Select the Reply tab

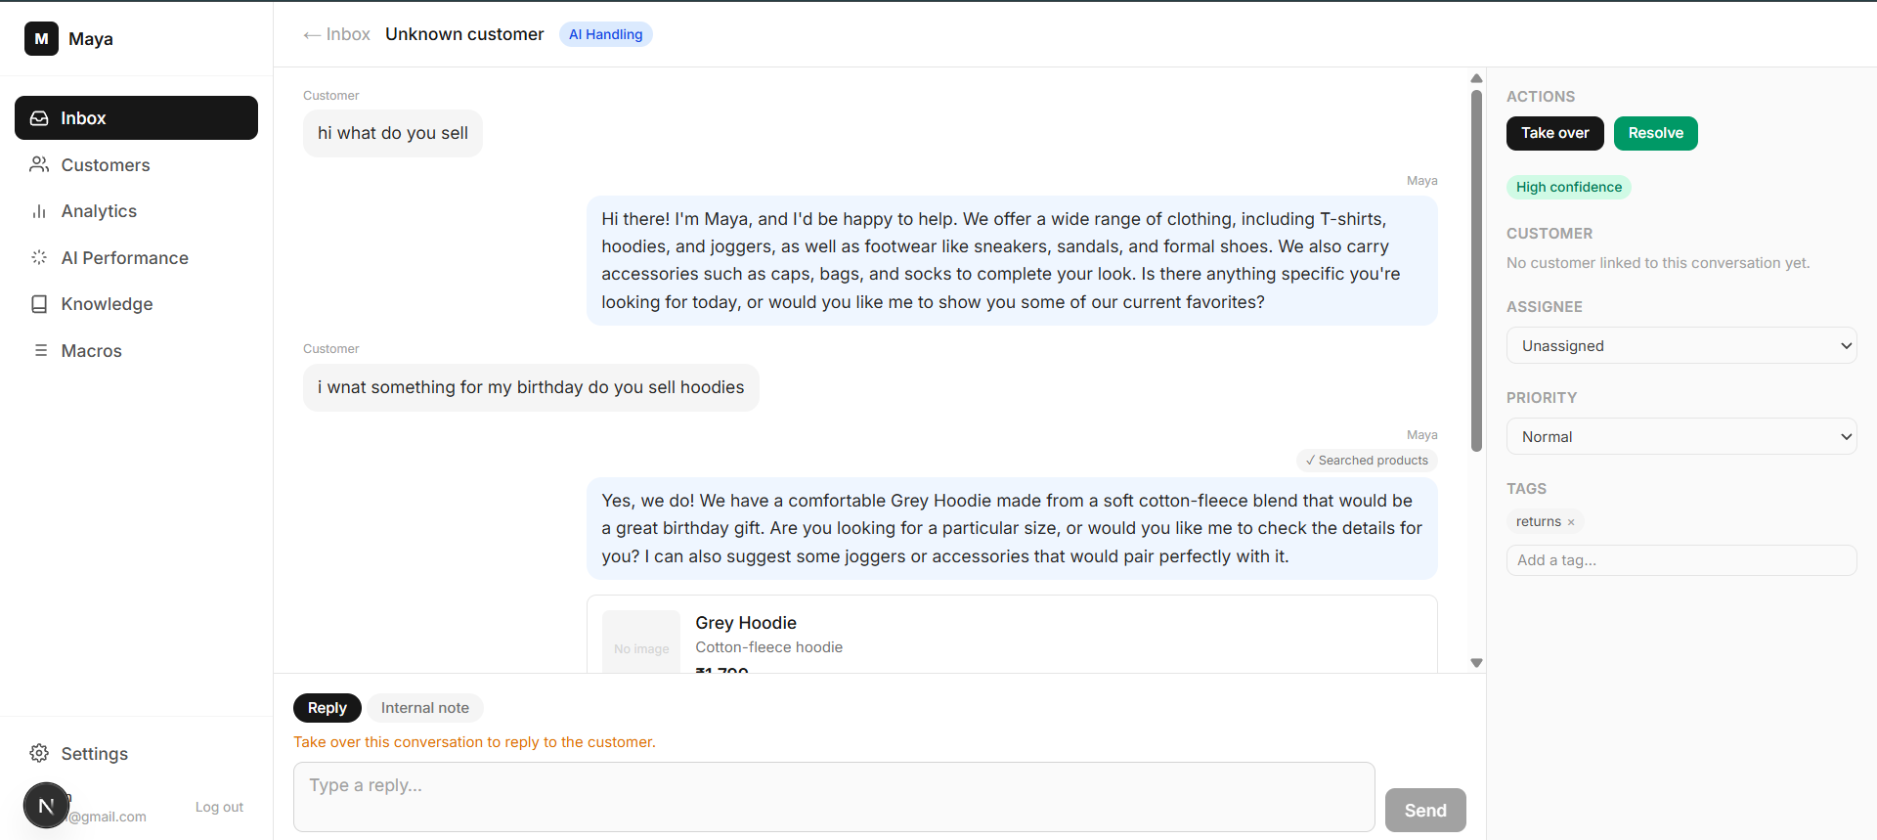[327, 708]
